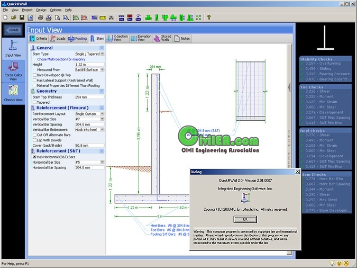
Task: Click 0.456 - Sliding stability check
Action: pyautogui.click(x=318, y=69)
